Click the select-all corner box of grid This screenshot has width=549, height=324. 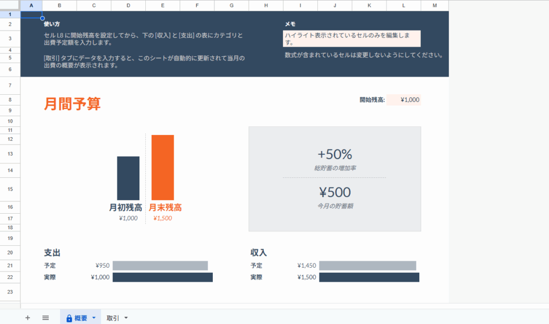(x=10, y=5)
